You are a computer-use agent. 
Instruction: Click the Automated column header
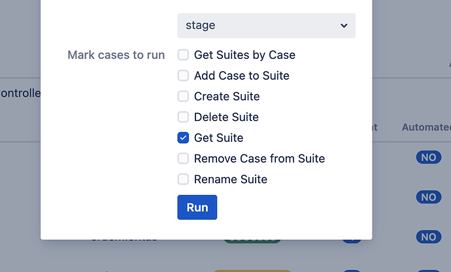tap(426, 127)
